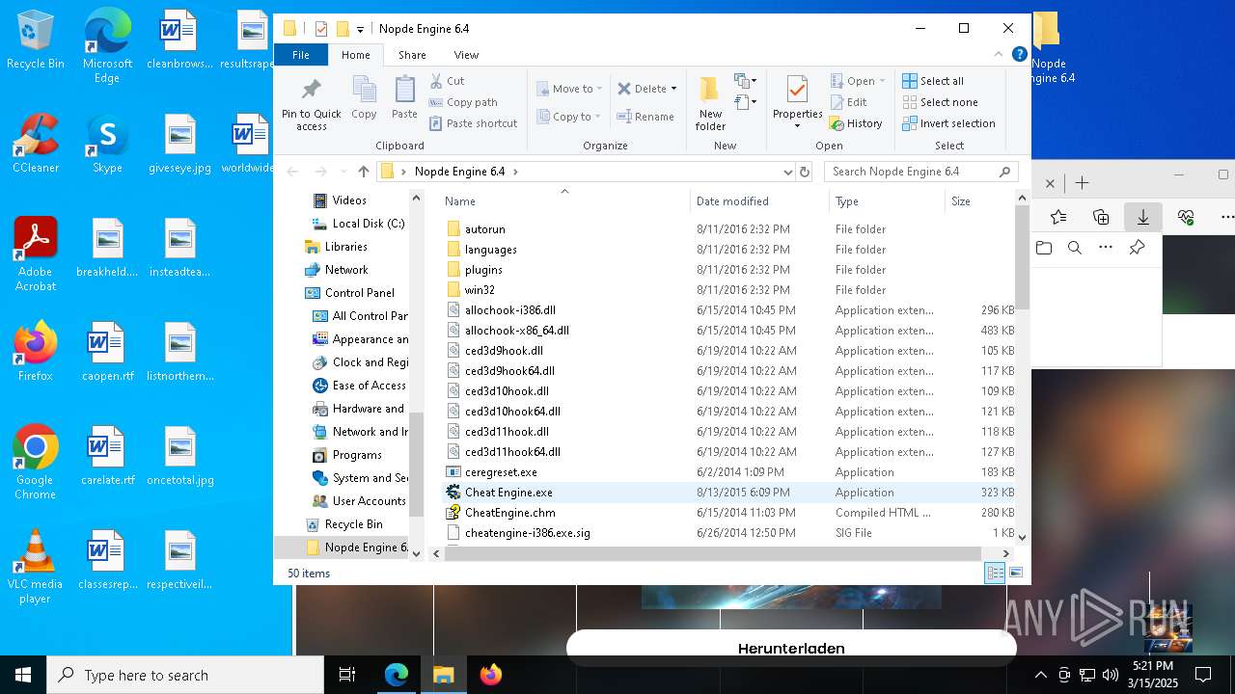1235x694 pixels.
Task: Click Rename in Organize group
Action: [646, 117]
